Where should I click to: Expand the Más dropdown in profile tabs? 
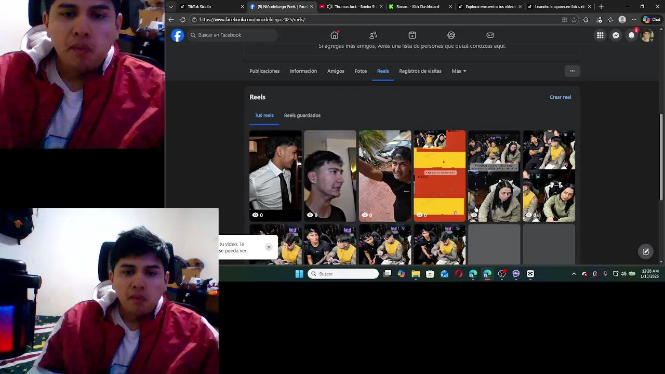459,71
